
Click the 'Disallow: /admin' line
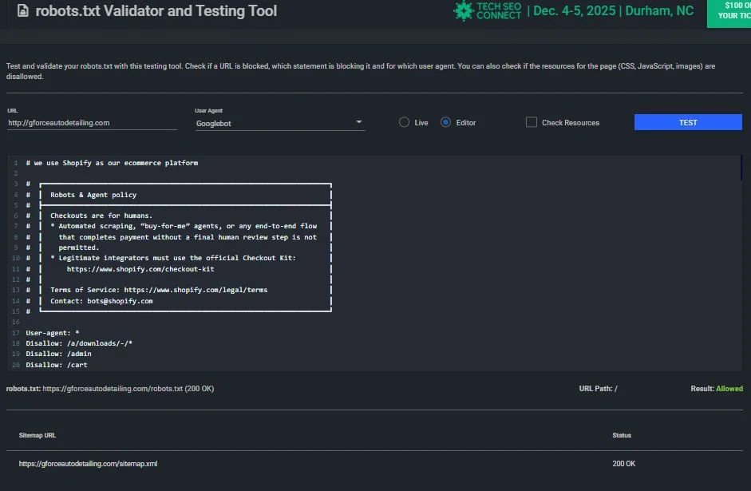click(x=58, y=354)
